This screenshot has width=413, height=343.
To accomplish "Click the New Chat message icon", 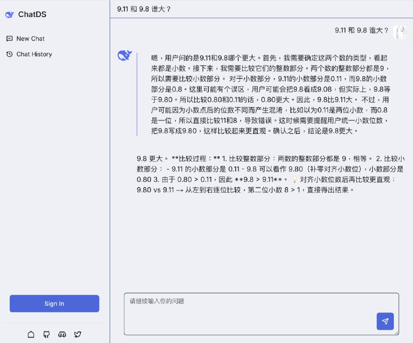I will click(x=9, y=39).
